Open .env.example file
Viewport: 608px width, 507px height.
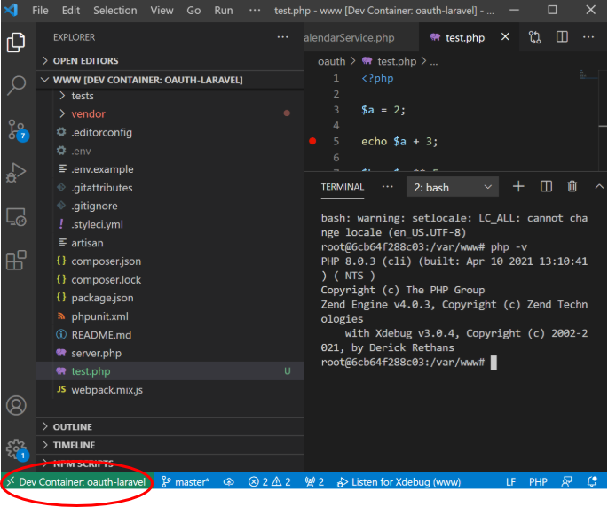(x=170, y=169)
